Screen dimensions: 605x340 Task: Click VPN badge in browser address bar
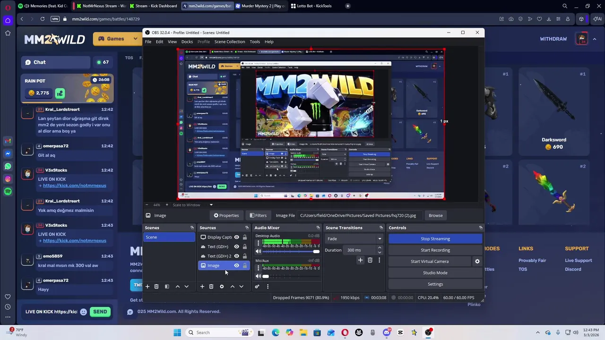tap(55, 19)
